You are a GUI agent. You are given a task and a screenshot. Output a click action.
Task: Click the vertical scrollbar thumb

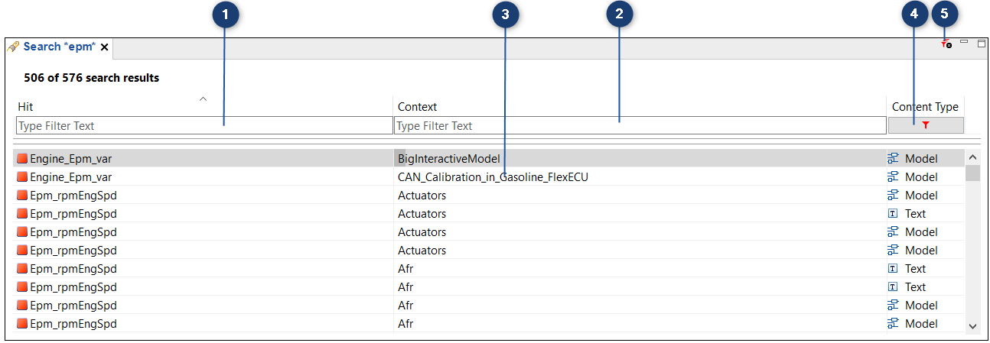click(x=973, y=173)
